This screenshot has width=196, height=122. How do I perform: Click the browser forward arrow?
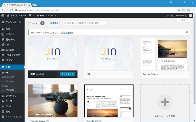click(7, 10)
